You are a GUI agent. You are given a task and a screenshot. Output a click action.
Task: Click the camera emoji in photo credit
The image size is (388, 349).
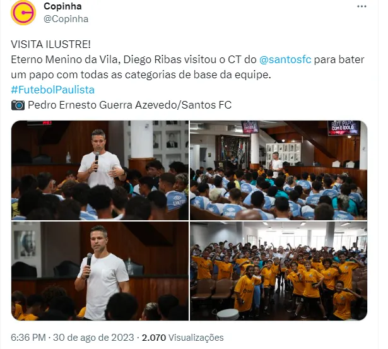[18, 105]
